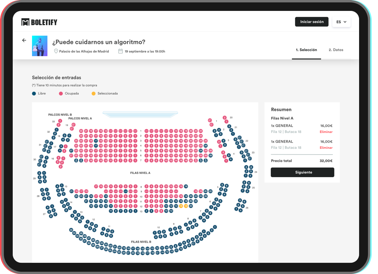The width and height of the screenshot is (378, 274).
Task: Select free seat 18 in row 8
Action: coord(186,186)
